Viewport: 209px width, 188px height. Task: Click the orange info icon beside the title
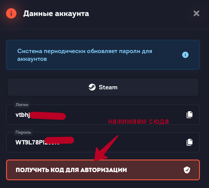coord(11,13)
